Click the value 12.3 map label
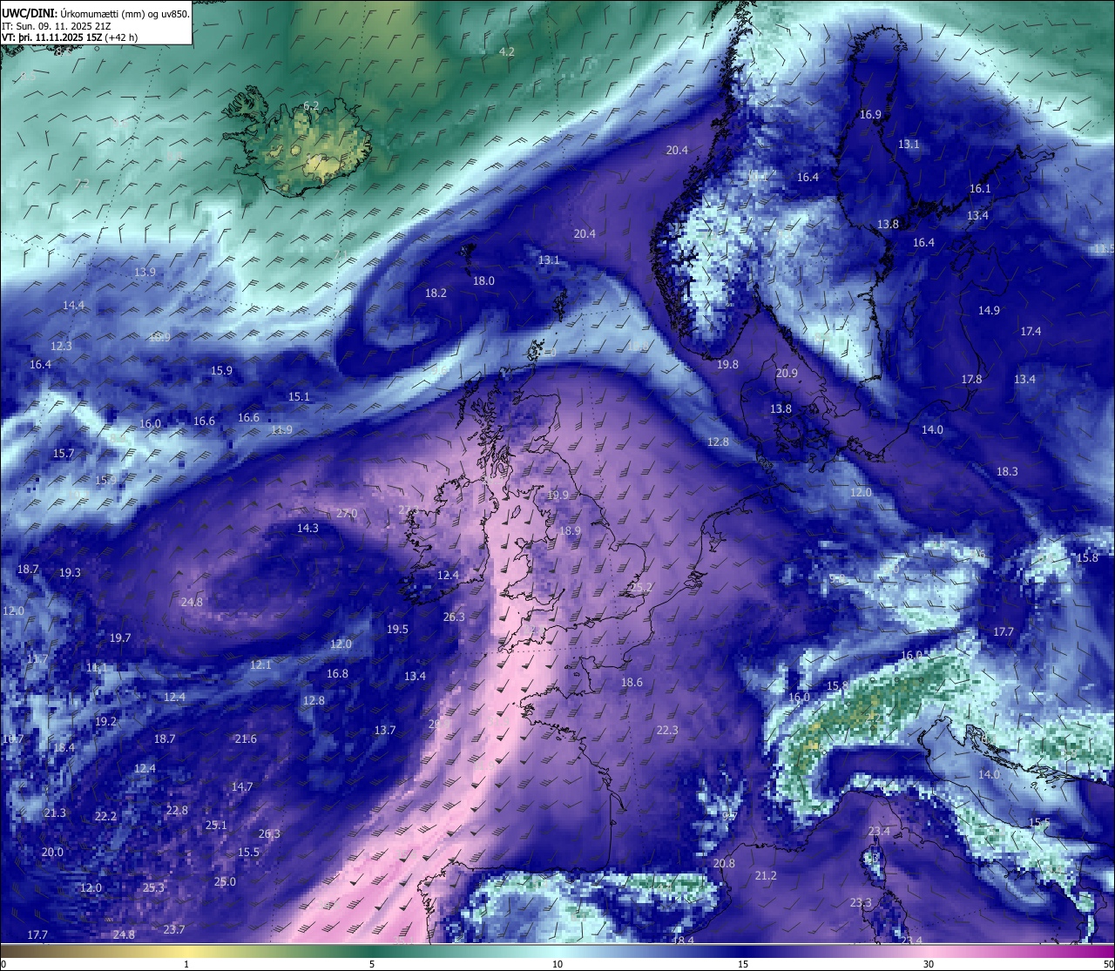The width and height of the screenshot is (1115, 971). [x=61, y=346]
